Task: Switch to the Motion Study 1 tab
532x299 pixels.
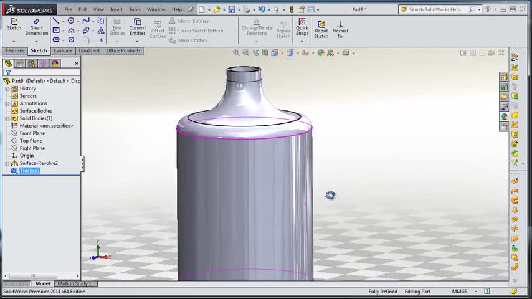Action: tap(75, 283)
